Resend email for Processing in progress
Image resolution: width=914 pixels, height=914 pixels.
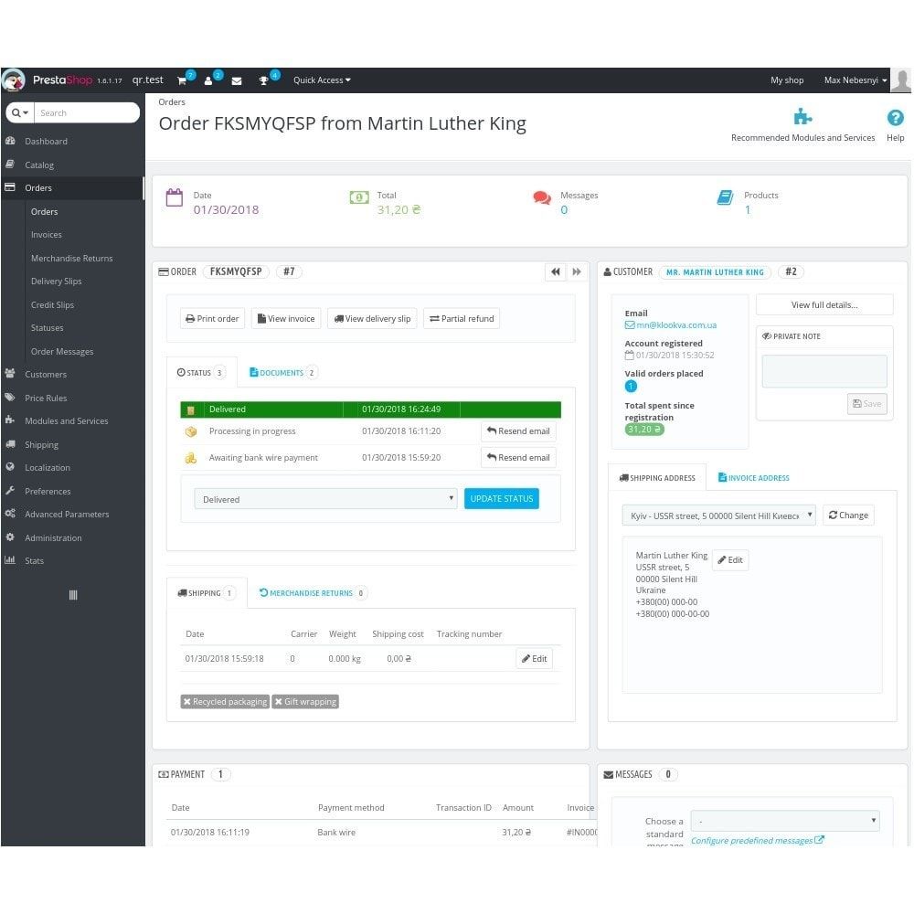pos(518,431)
